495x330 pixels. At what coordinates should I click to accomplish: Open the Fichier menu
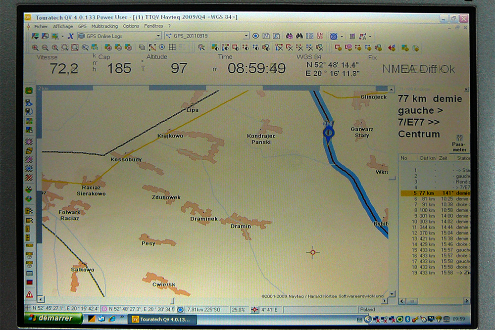click(x=41, y=27)
